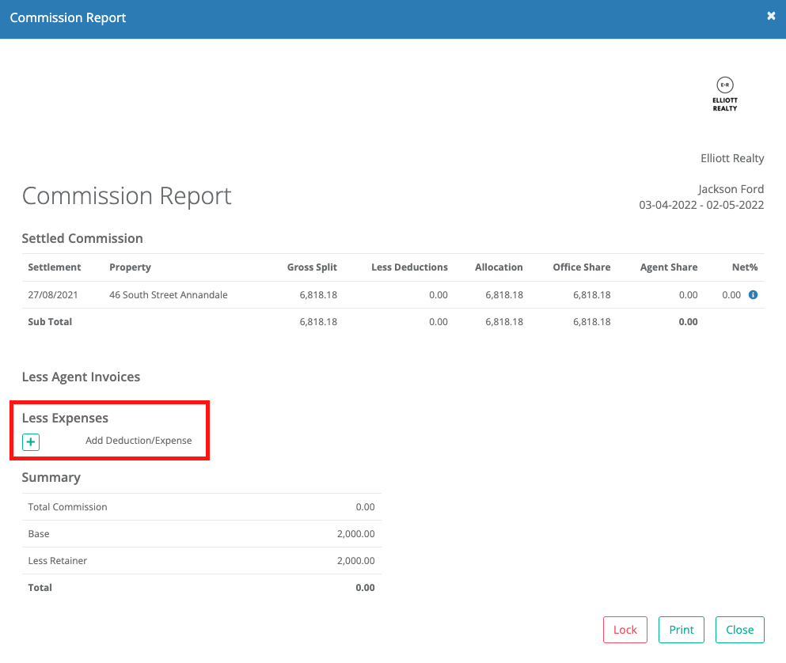Click the green plus icon under Less Expenses
The height and width of the screenshot is (663, 786).
(x=31, y=441)
